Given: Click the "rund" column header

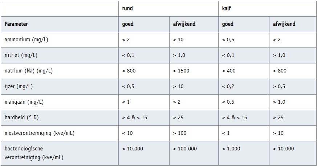Looking at the screenshot, I should [128, 8].
